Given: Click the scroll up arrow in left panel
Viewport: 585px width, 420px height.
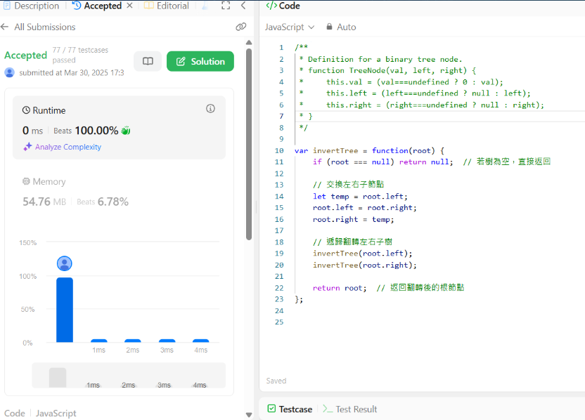Looking at the screenshot, I should pos(249,42).
